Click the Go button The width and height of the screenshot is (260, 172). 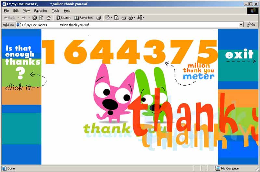pyautogui.click(x=251, y=25)
